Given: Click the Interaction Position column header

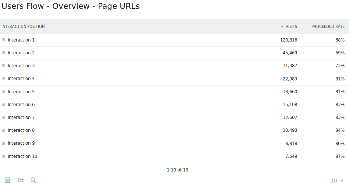Looking at the screenshot, I should point(23,26).
